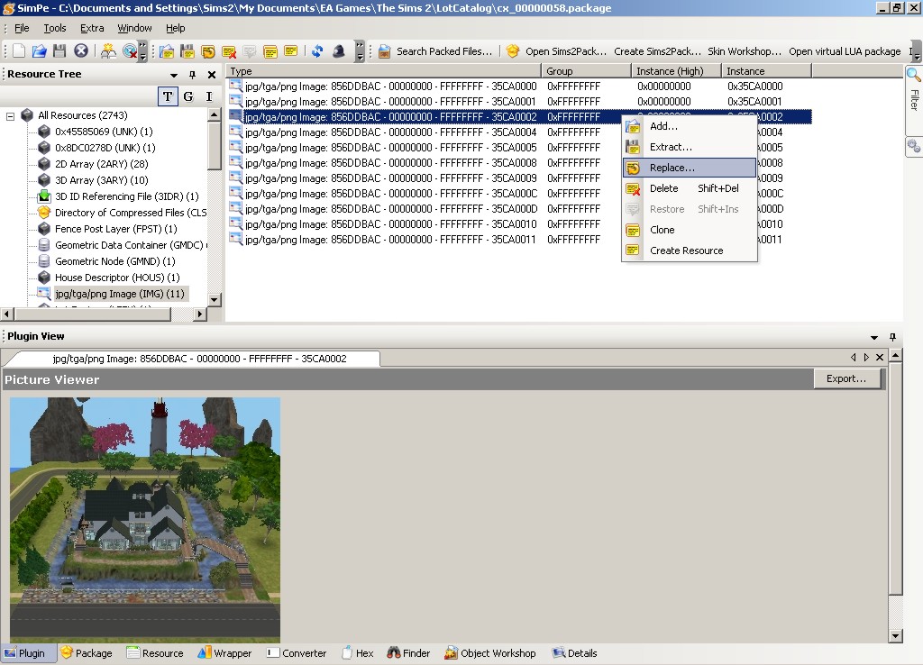Toggle the T view in Resource Tree

(168, 96)
